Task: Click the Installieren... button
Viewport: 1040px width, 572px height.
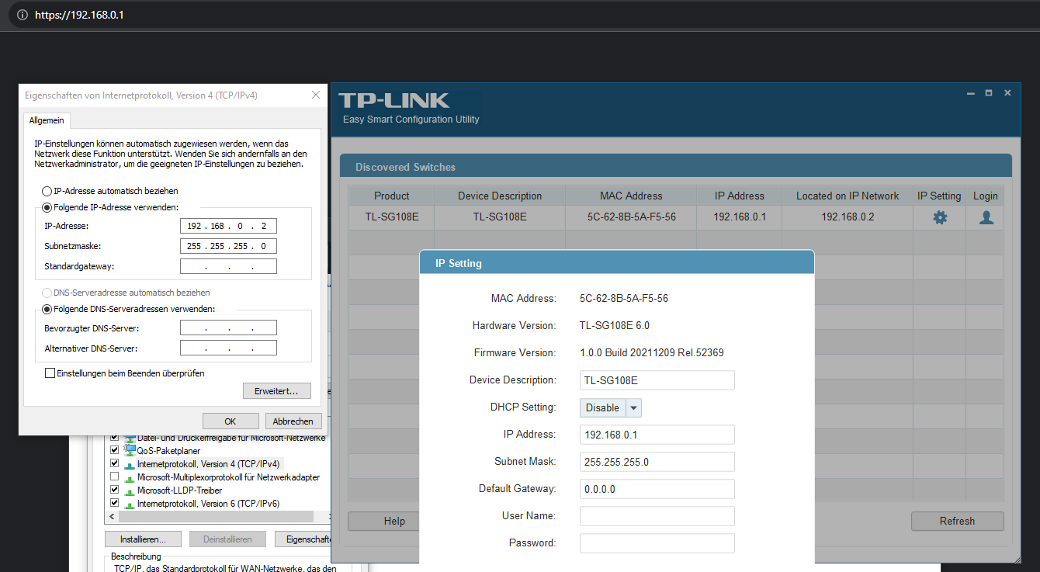Action: click(x=143, y=539)
